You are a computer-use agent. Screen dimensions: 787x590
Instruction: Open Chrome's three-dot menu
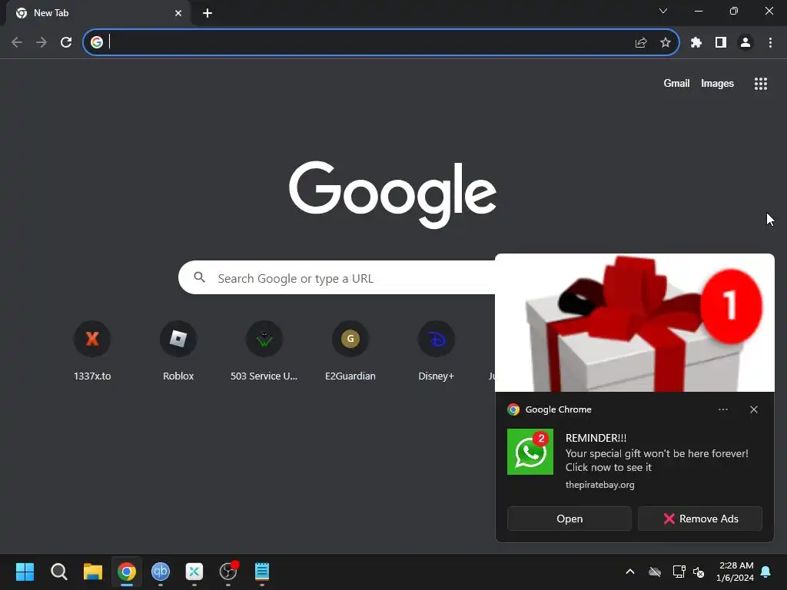click(770, 43)
